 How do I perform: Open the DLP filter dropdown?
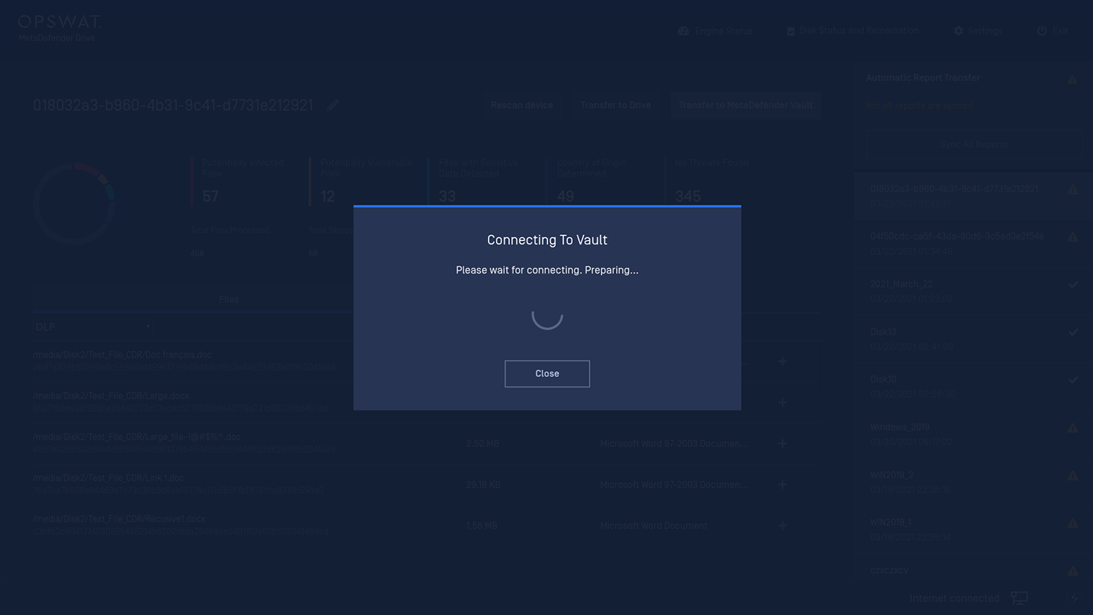click(x=93, y=326)
